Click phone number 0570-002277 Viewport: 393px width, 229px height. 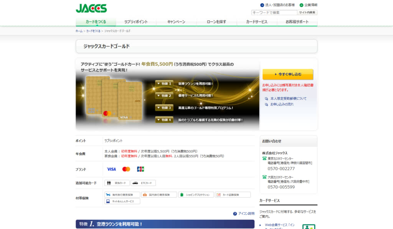tap(281, 169)
